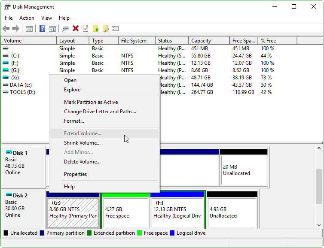Sort volumes by Capacity column header
Image resolution: width=324 pixels, height=248 pixels.
pyautogui.click(x=209, y=41)
